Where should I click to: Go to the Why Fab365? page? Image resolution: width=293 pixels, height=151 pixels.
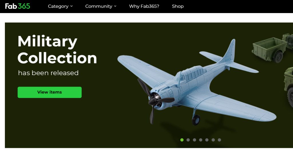point(144,6)
